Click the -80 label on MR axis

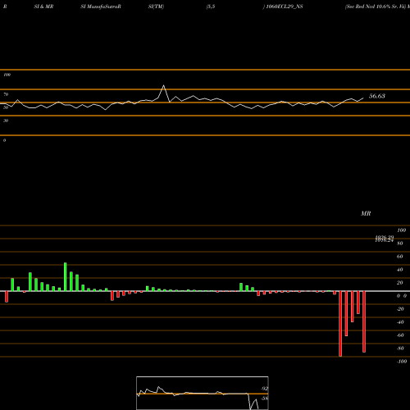coord(400,348)
